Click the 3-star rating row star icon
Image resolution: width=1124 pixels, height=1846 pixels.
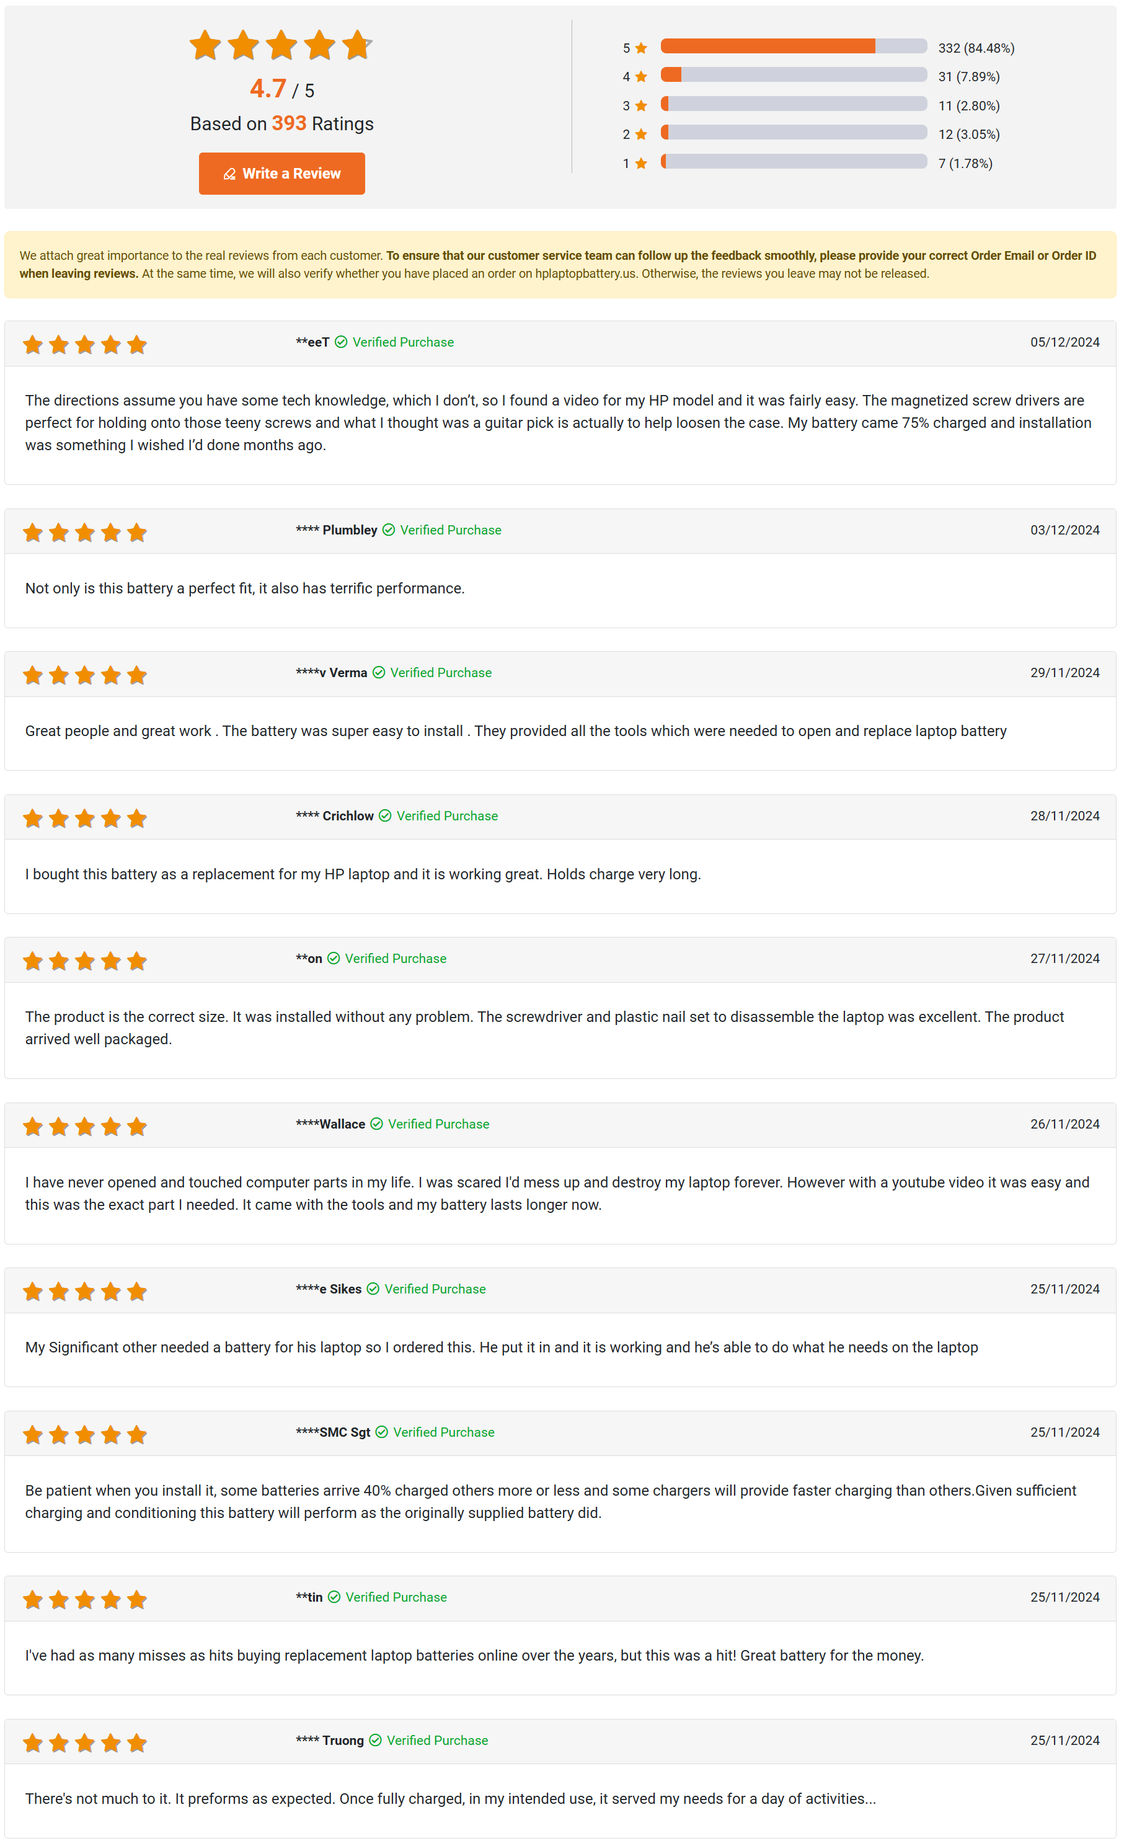coord(641,105)
